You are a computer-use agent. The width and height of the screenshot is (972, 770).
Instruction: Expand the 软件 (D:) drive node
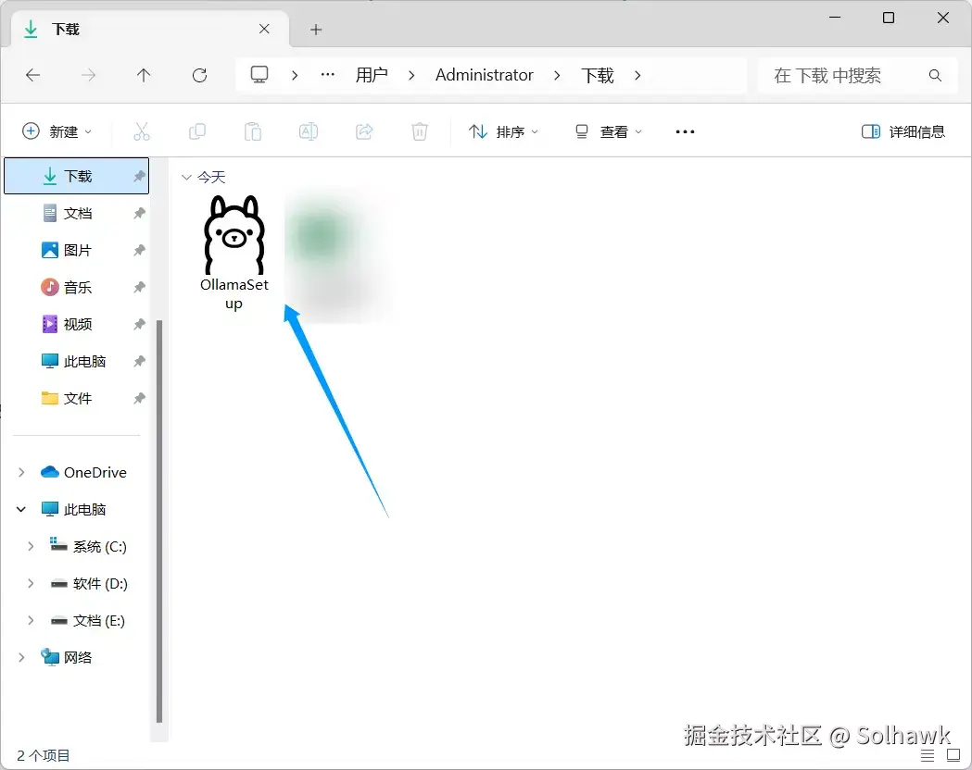31,583
